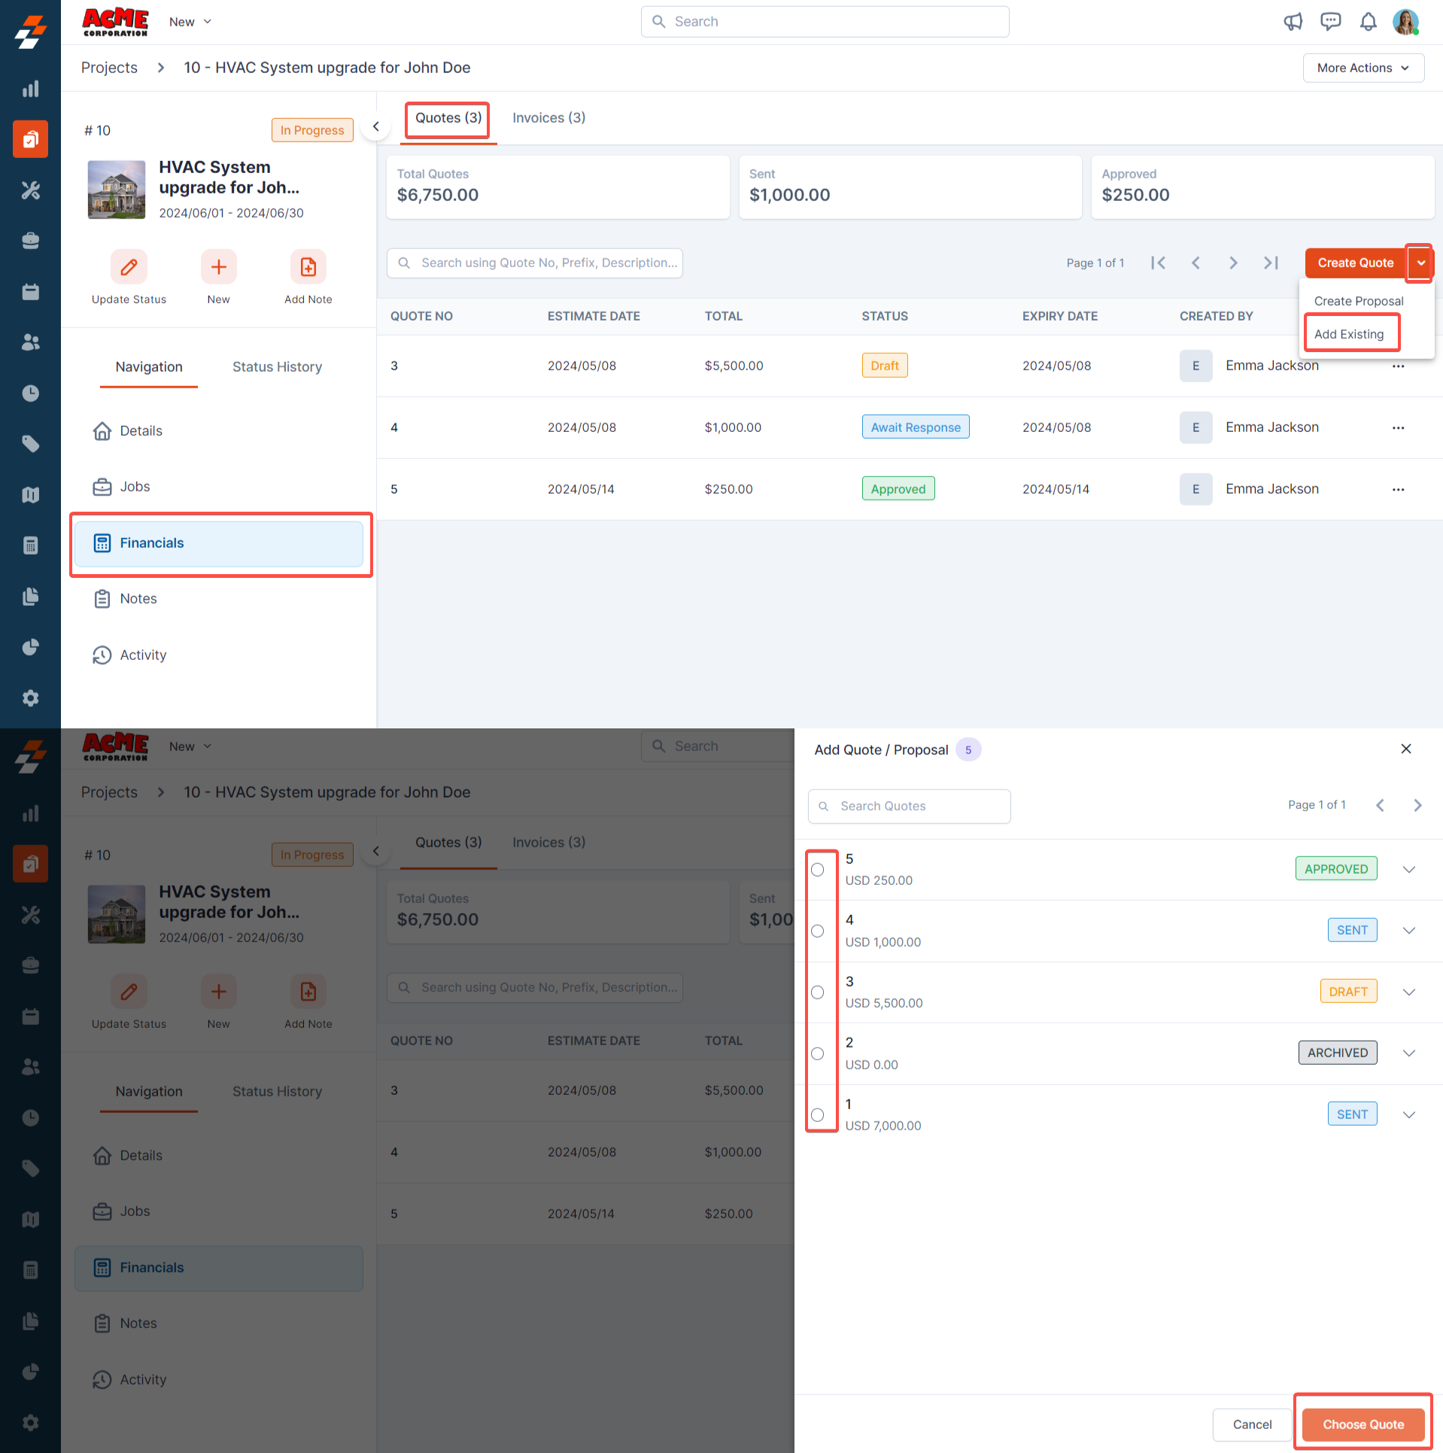The height and width of the screenshot is (1453, 1443).
Task: Open New dropdown in dimmed background page
Action: pos(190,746)
